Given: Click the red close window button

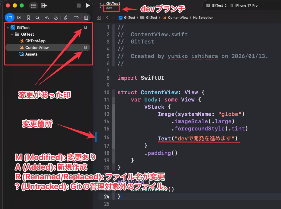Looking at the screenshot, I should click(8, 5).
